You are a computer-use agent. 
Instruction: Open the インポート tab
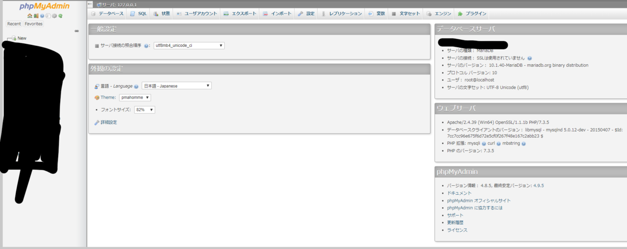tap(277, 14)
